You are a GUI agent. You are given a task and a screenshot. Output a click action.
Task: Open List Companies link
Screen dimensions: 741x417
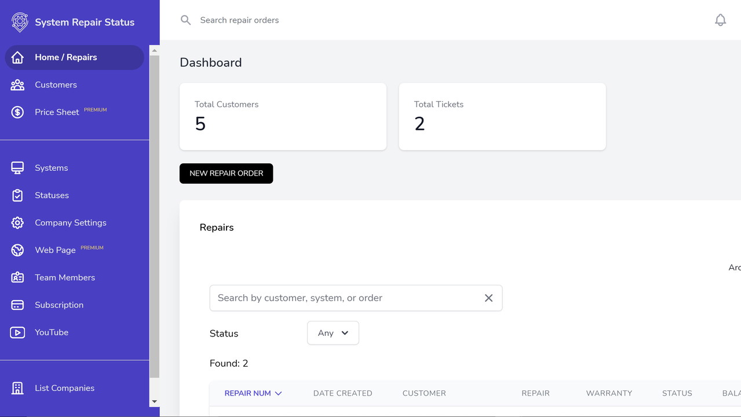[x=64, y=388]
